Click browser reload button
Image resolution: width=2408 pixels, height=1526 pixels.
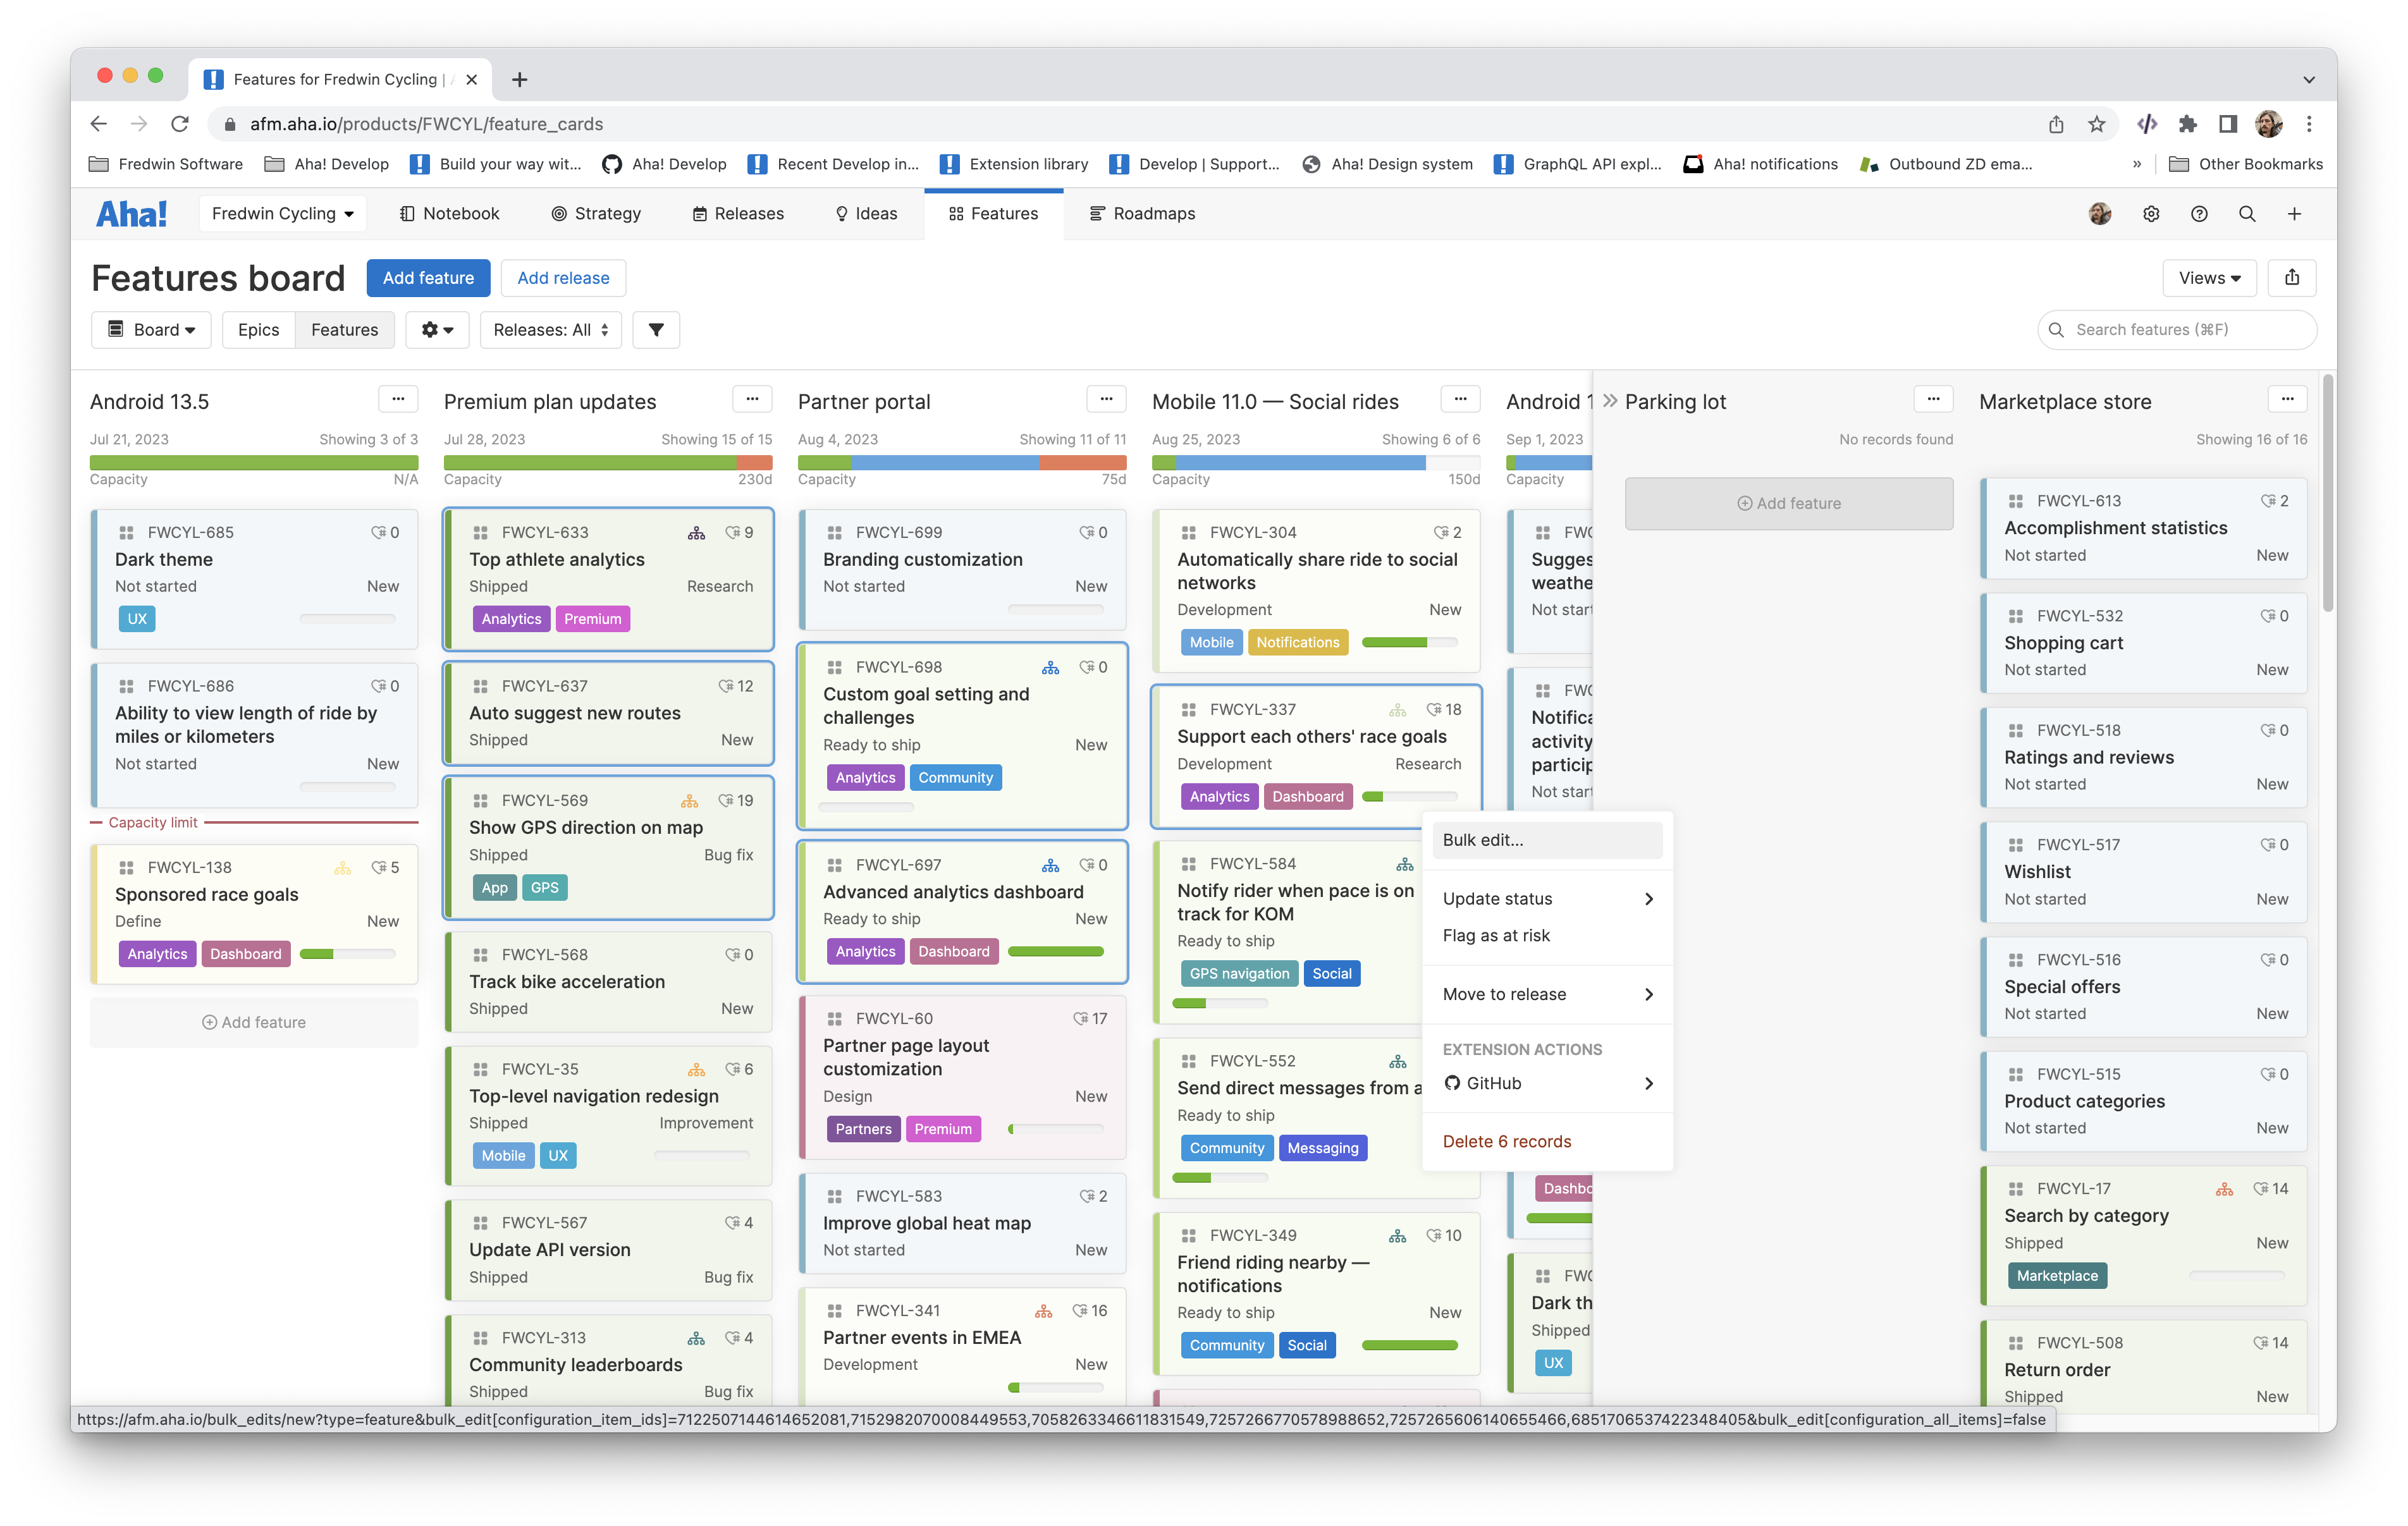(x=180, y=124)
